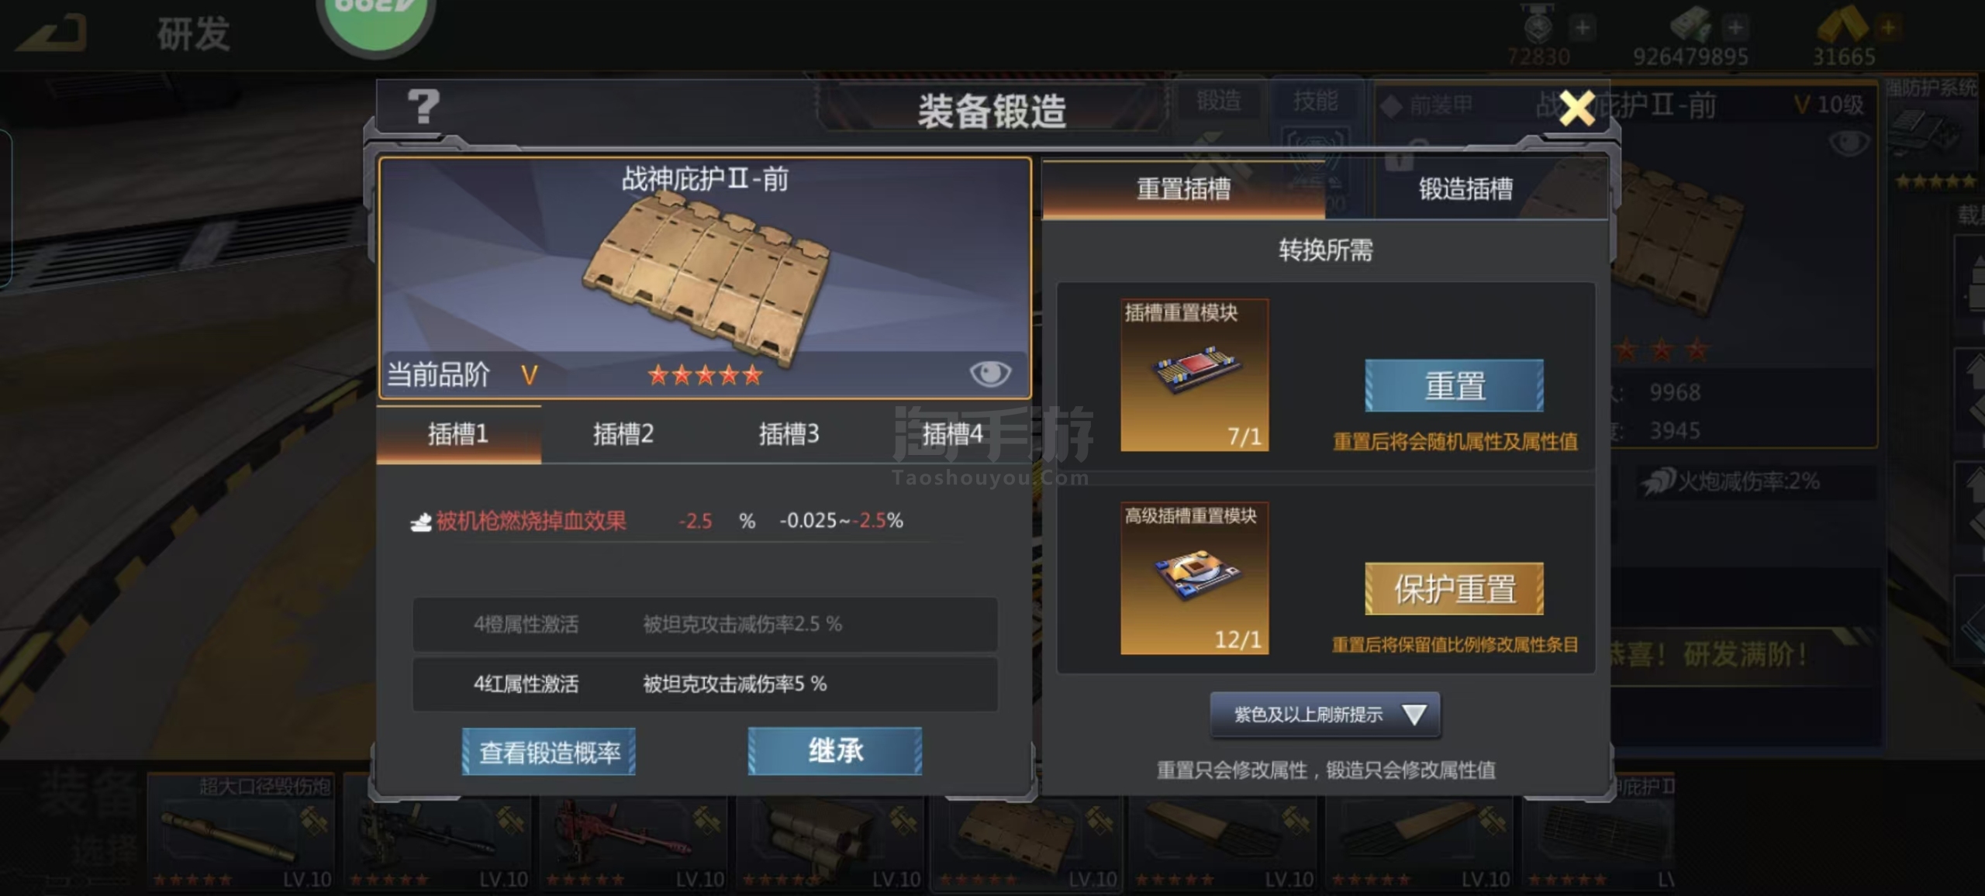Click the plus icon beside 72830
Screen dimensions: 1985x896
[1582, 28]
